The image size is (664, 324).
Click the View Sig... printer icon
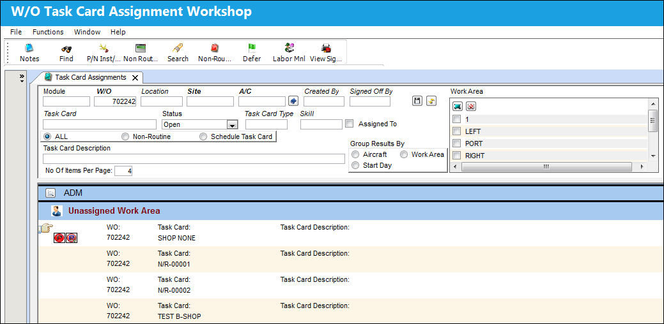326,48
